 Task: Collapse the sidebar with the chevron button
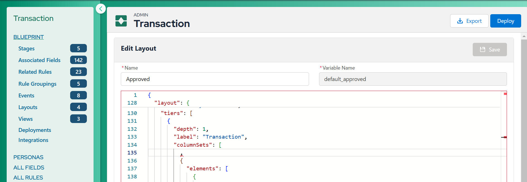[x=101, y=9]
